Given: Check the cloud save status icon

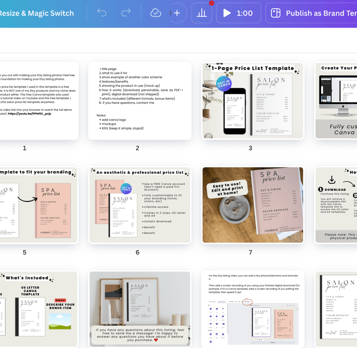Looking at the screenshot, I should pyautogui.click(x=156, y=13).
